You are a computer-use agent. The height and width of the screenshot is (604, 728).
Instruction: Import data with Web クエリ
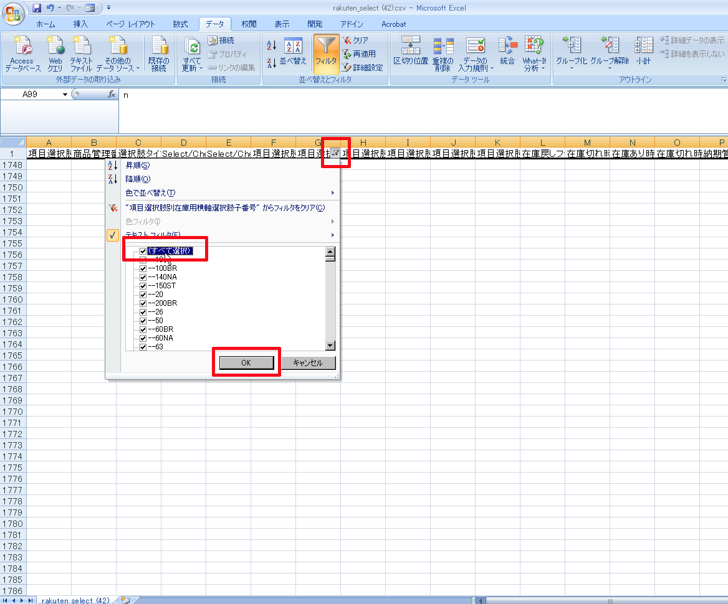click(x=55, y=54)
